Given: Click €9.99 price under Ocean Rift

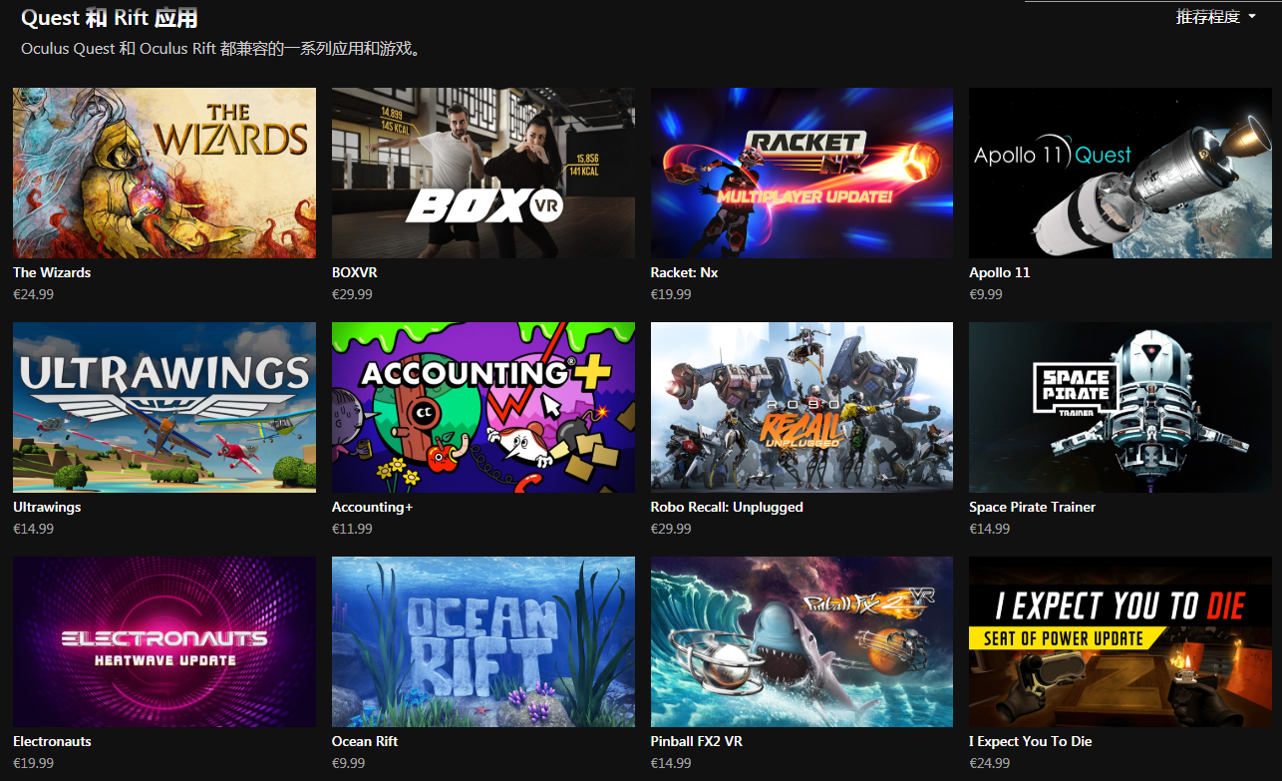Looking at the screenshot, I should 349,763.
